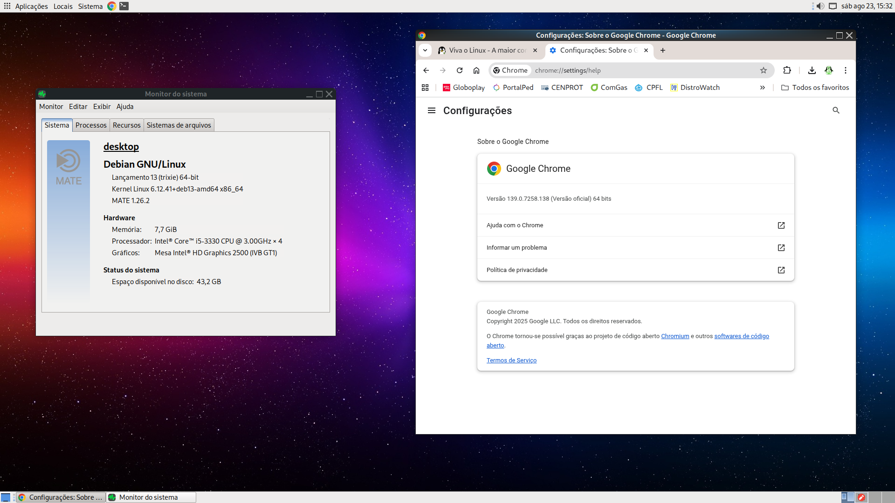Viewport: 895px width, 503px height.
Task: Follow the Chromium link
Action: click(x=675, y=336)
